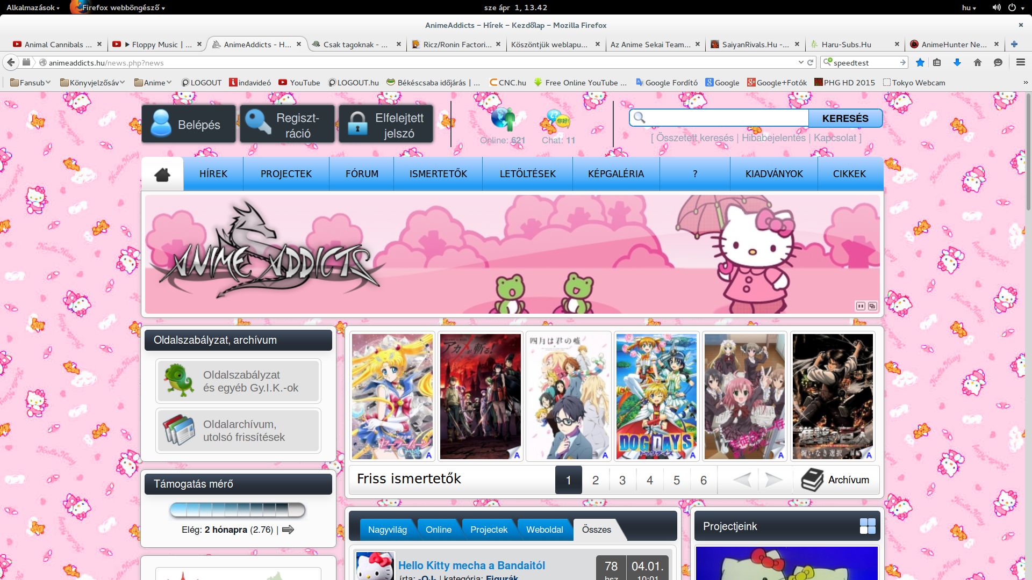Click the banner gallery icon beside pause
1032x580 pixels.
(x=872, y=306)
